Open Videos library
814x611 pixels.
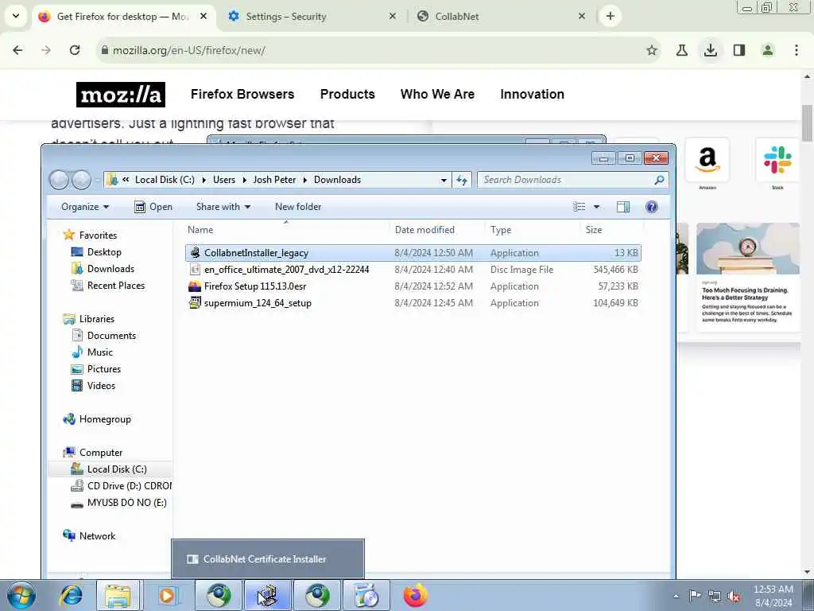click(x=101, y=386)
